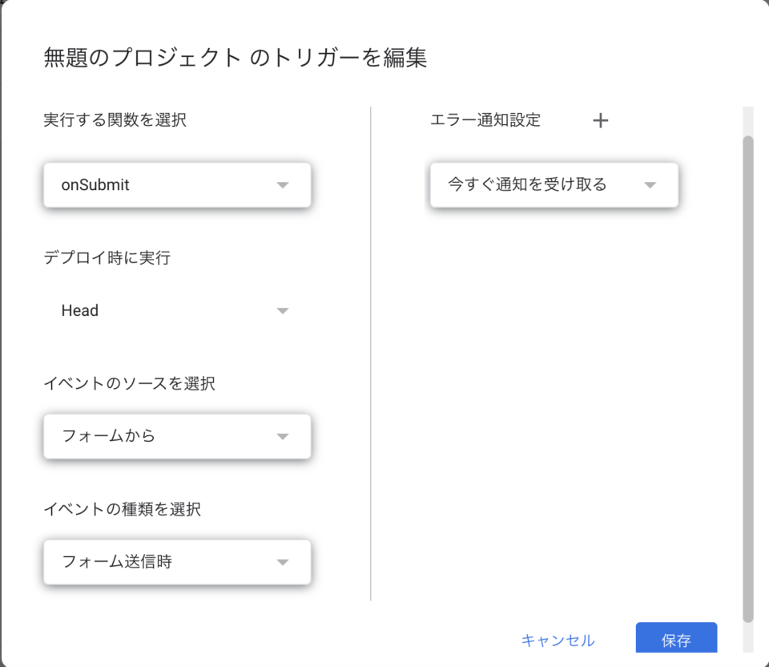Viewport: 769px width, 667px height.
Task: Click the イベントのソースを選択 label
Action: (130, 383)
